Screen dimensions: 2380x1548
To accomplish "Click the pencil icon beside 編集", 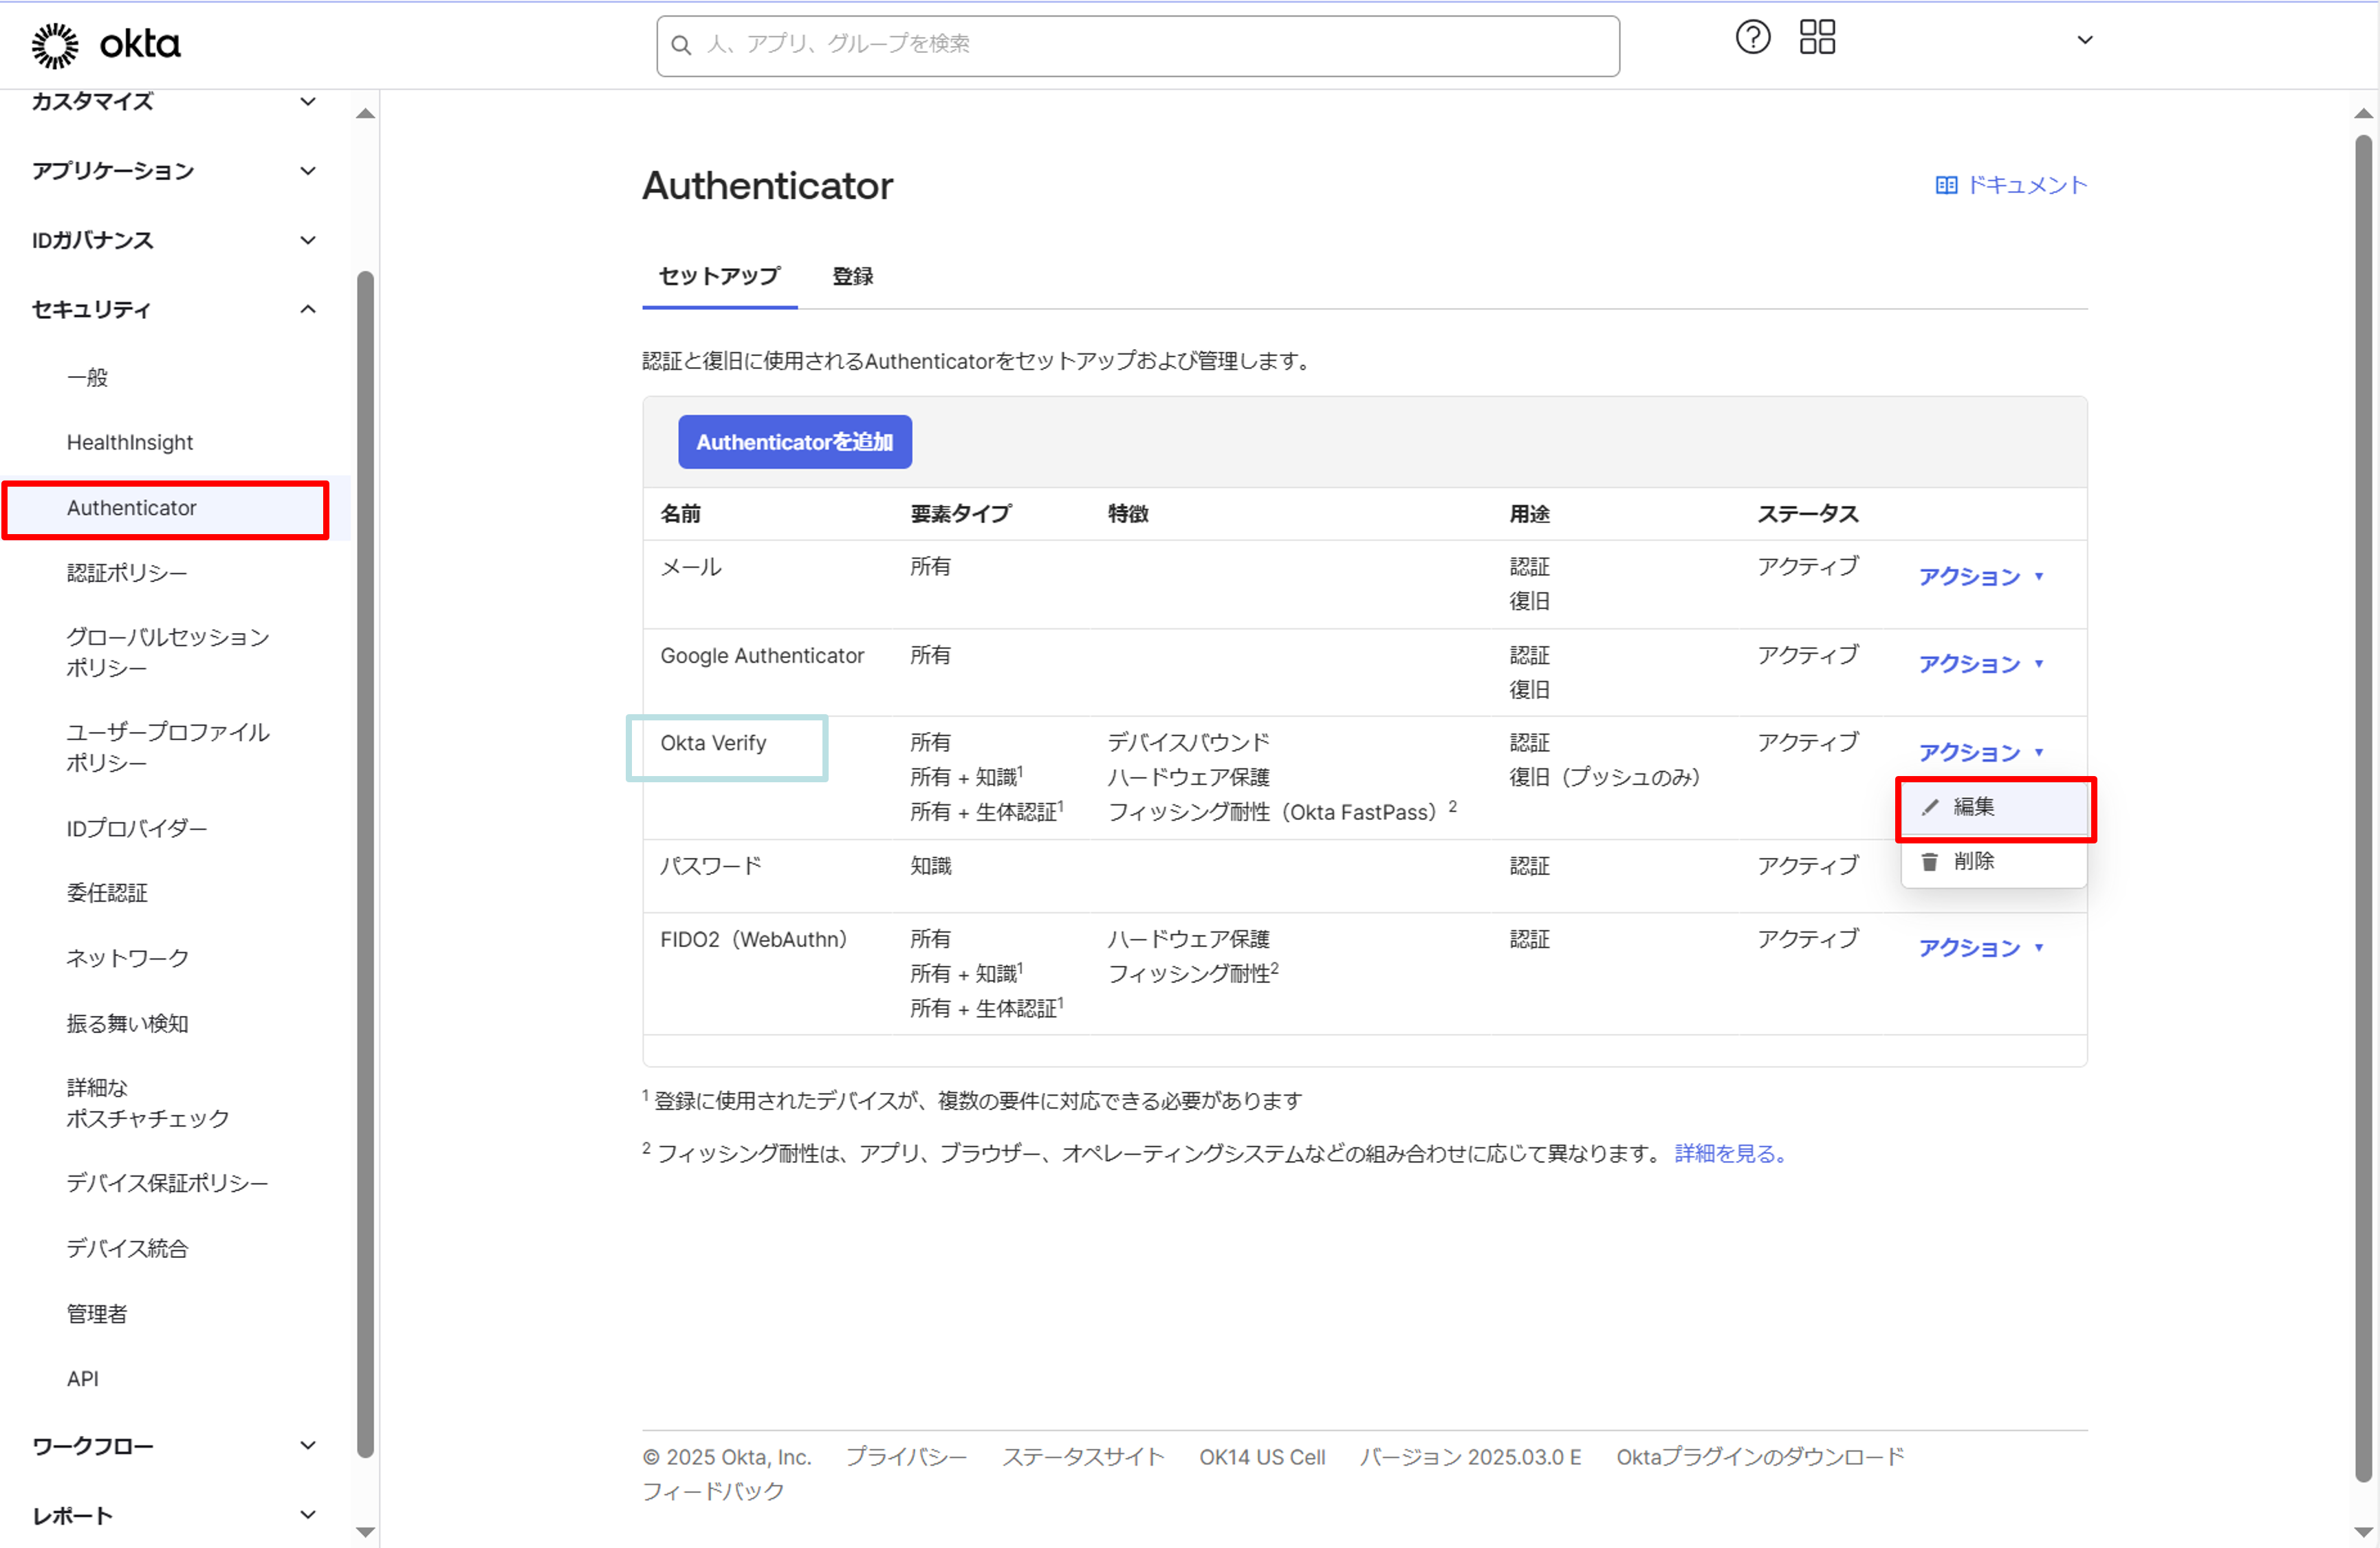I will [x=1930, y=806].
